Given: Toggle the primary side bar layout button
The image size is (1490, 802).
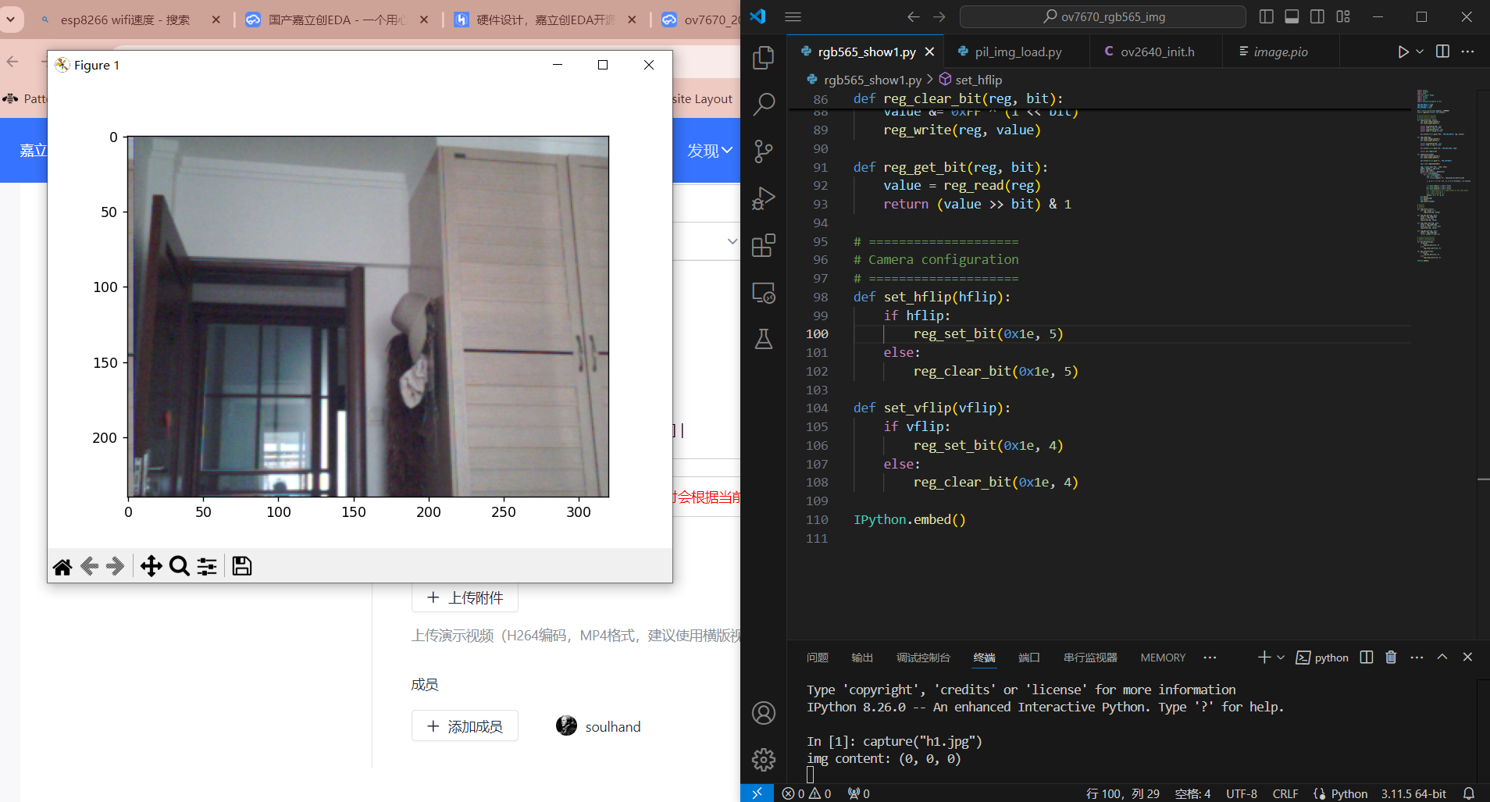Looking at the screenshot, I should [x=1267, y=16].
